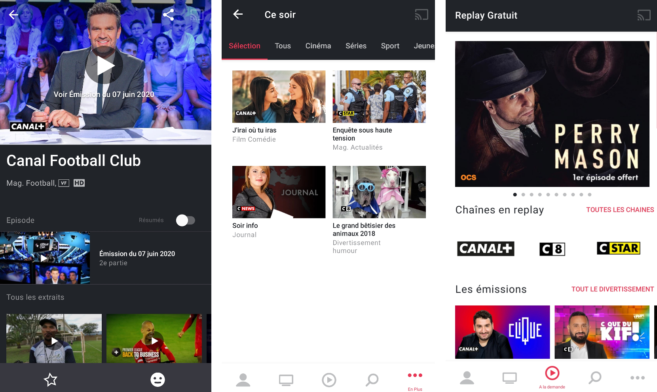The image size is (657, 392).
Task: Open profile icon in Replay Gratuit bottom bar
Action: pos(467,378)
